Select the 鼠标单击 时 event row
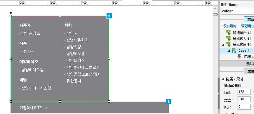Screen dimensions: 254x114 (237, 33)
